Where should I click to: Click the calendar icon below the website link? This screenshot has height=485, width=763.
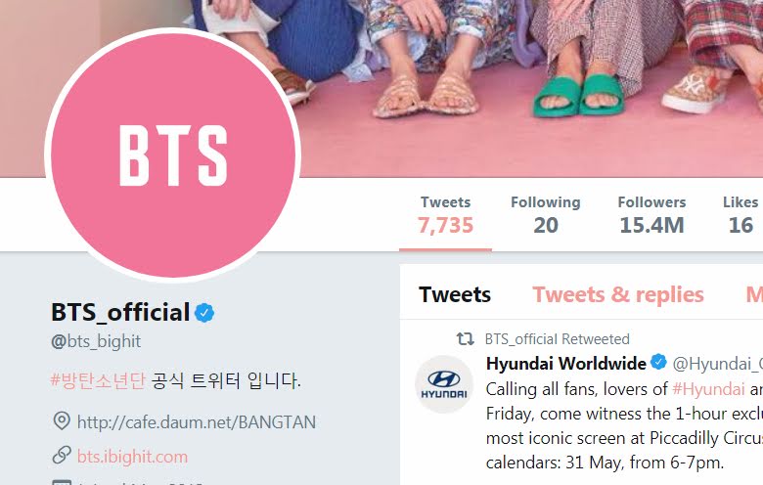[x=62, y=482]
